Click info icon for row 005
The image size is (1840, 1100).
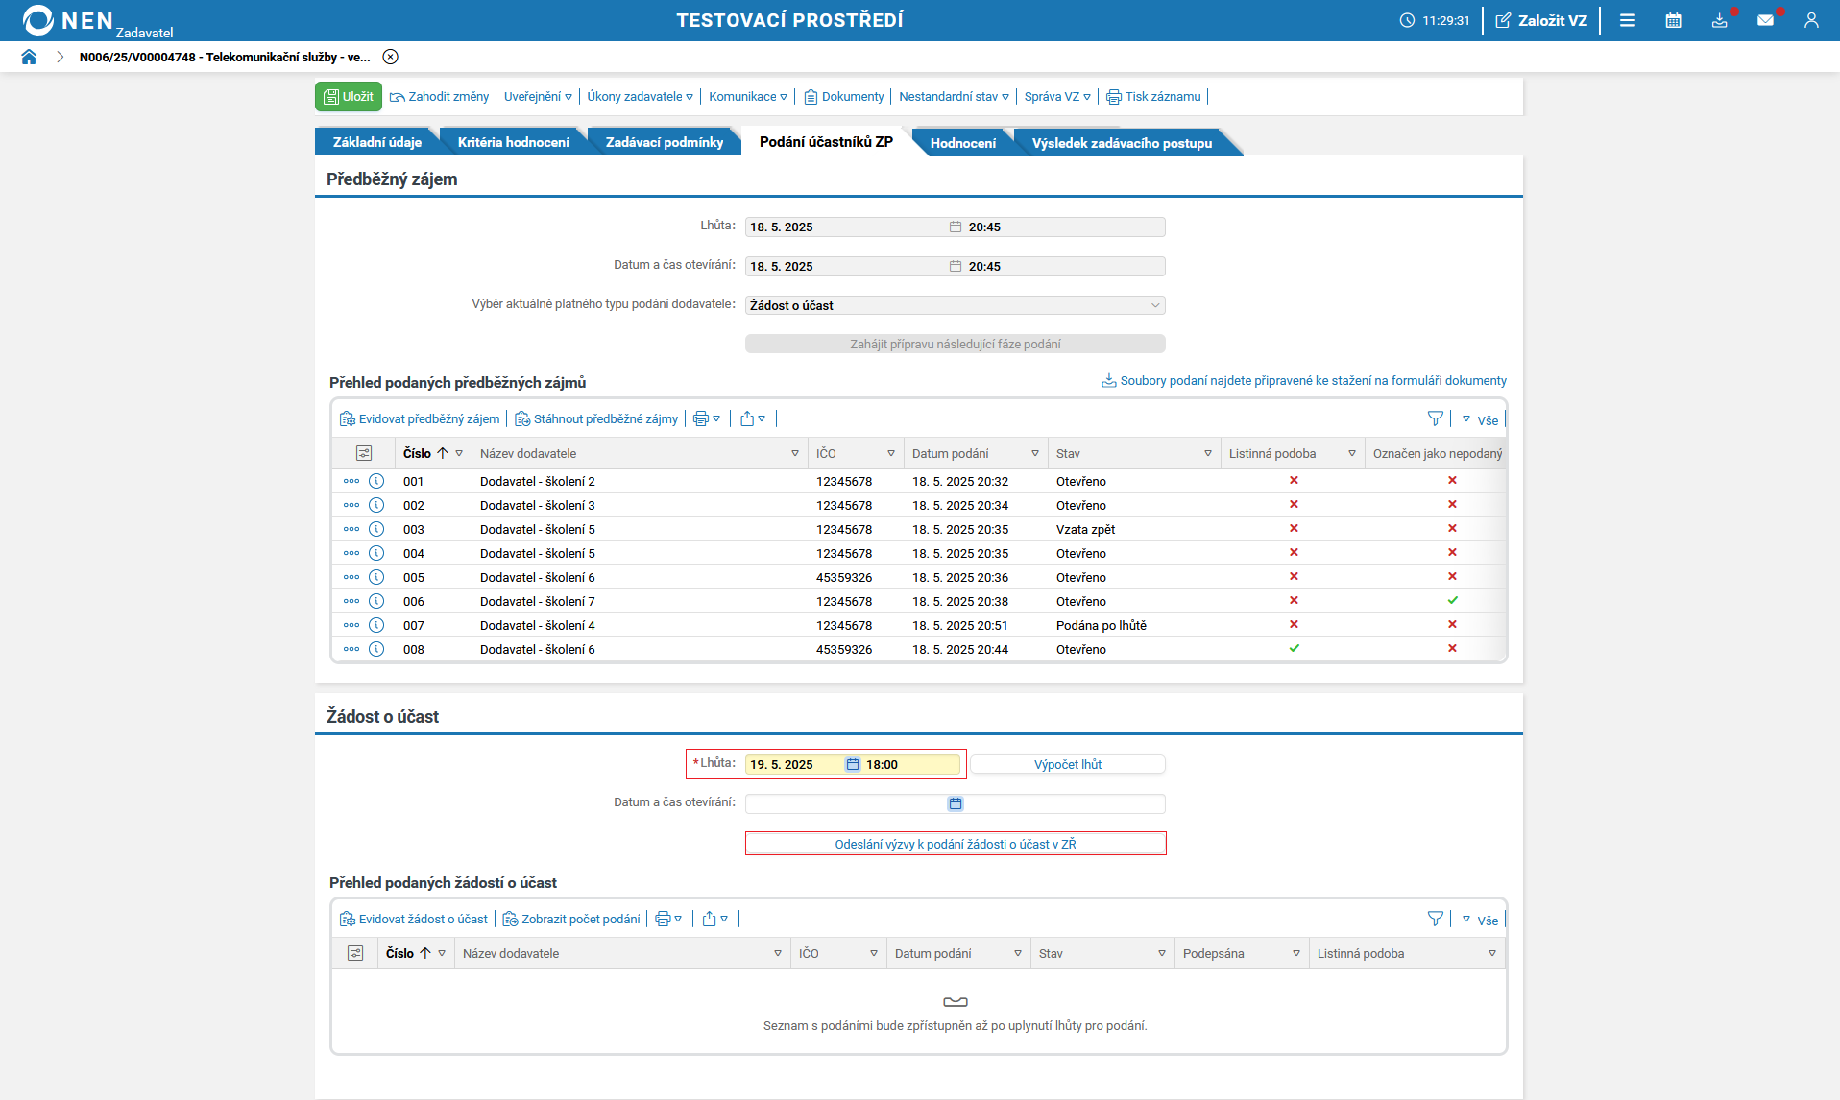376,577
